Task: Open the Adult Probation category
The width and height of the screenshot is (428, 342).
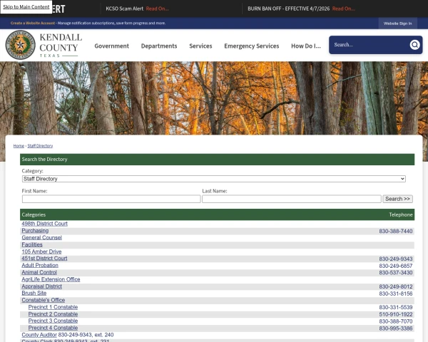Action: click(x=40, y=265)
